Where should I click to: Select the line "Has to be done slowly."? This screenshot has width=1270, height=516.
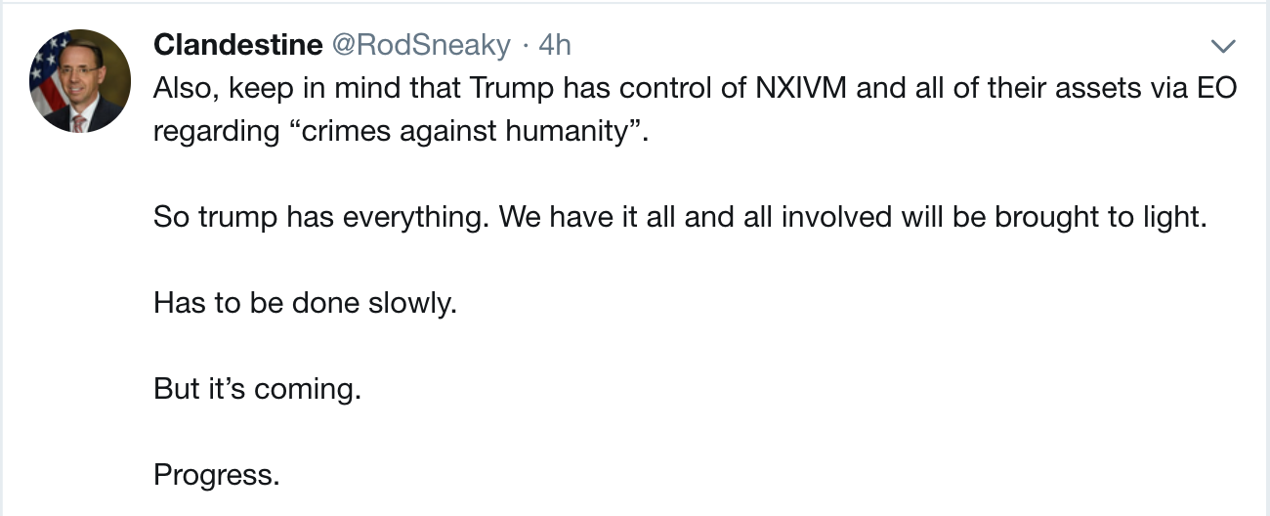[305, 303]
